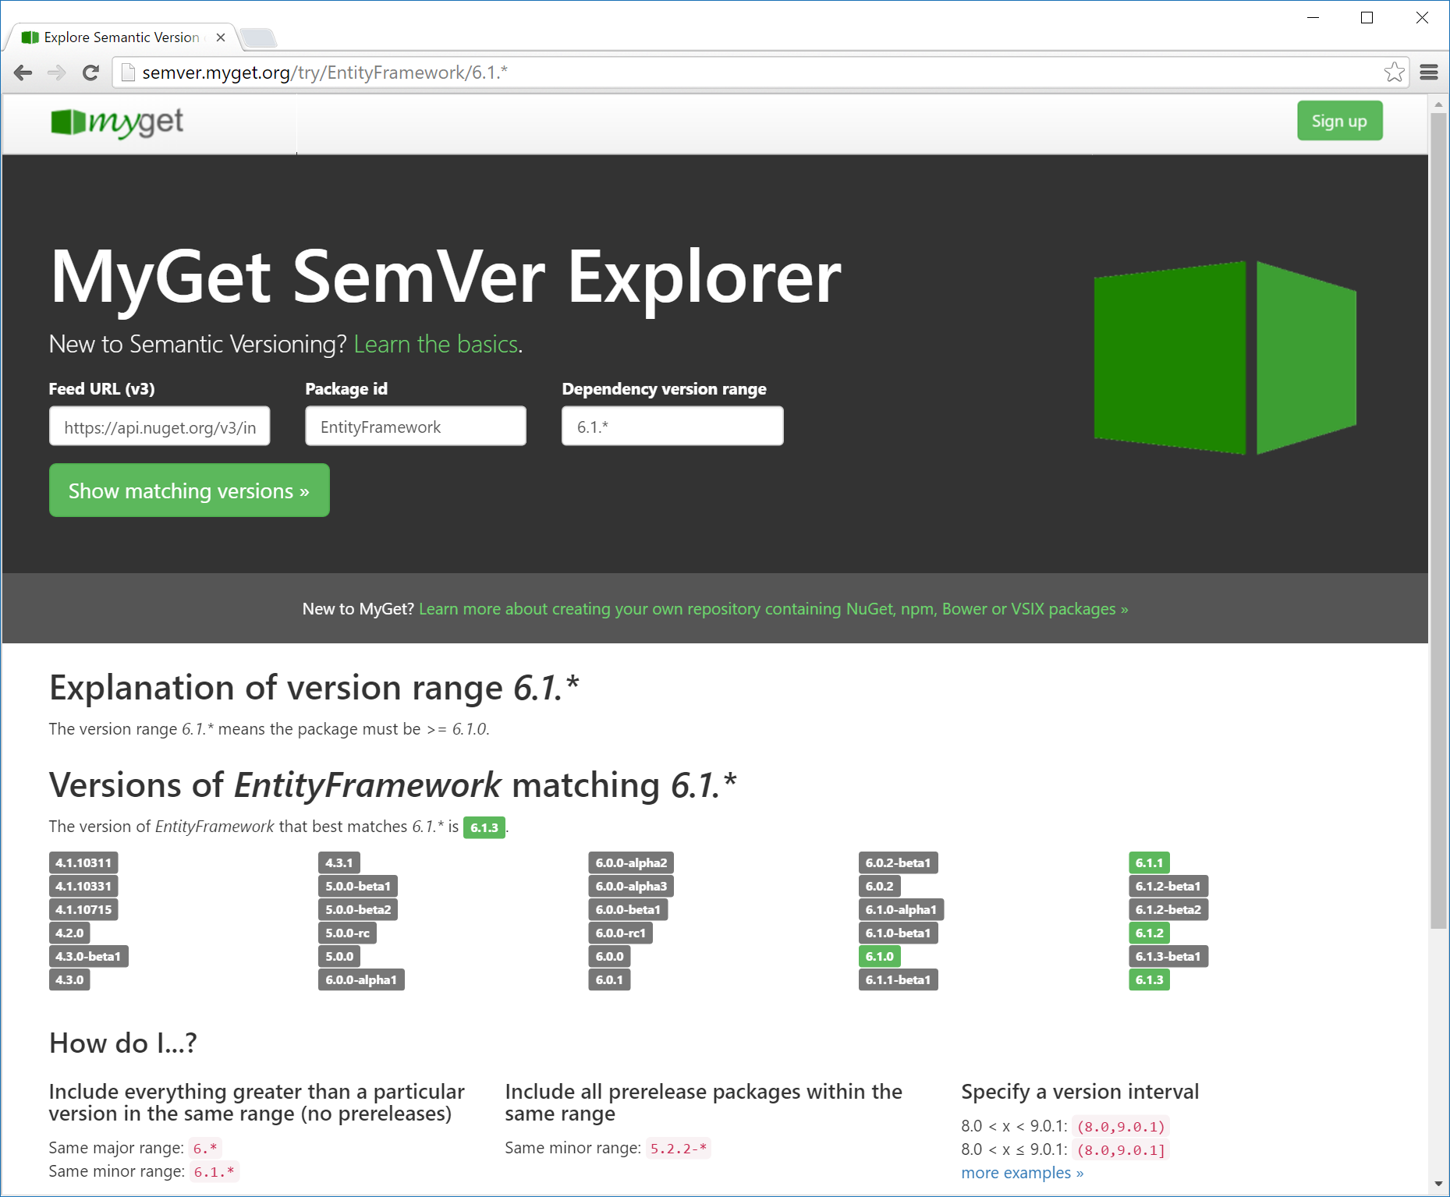This screenshot has width=1450, height=1197.
Task: Open the link about creating your own repository
Action: point(773,609)
